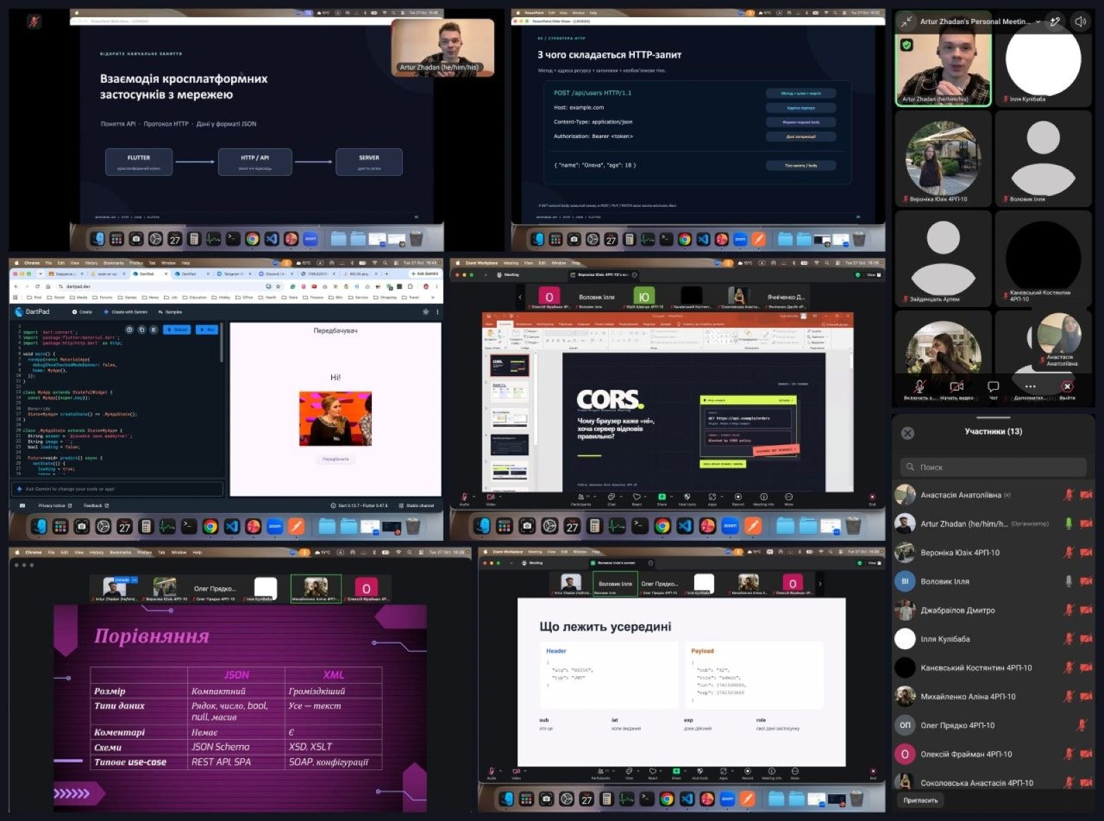
Task: Open Bookmarks menu in DartPad Chrome menu bar
Action: click(x=114, y=263)
